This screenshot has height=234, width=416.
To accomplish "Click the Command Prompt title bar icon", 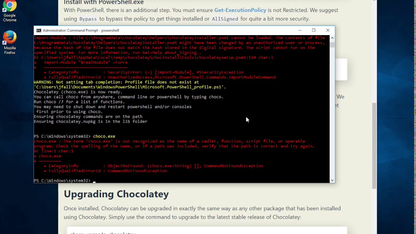I will [x=39, y=30].
